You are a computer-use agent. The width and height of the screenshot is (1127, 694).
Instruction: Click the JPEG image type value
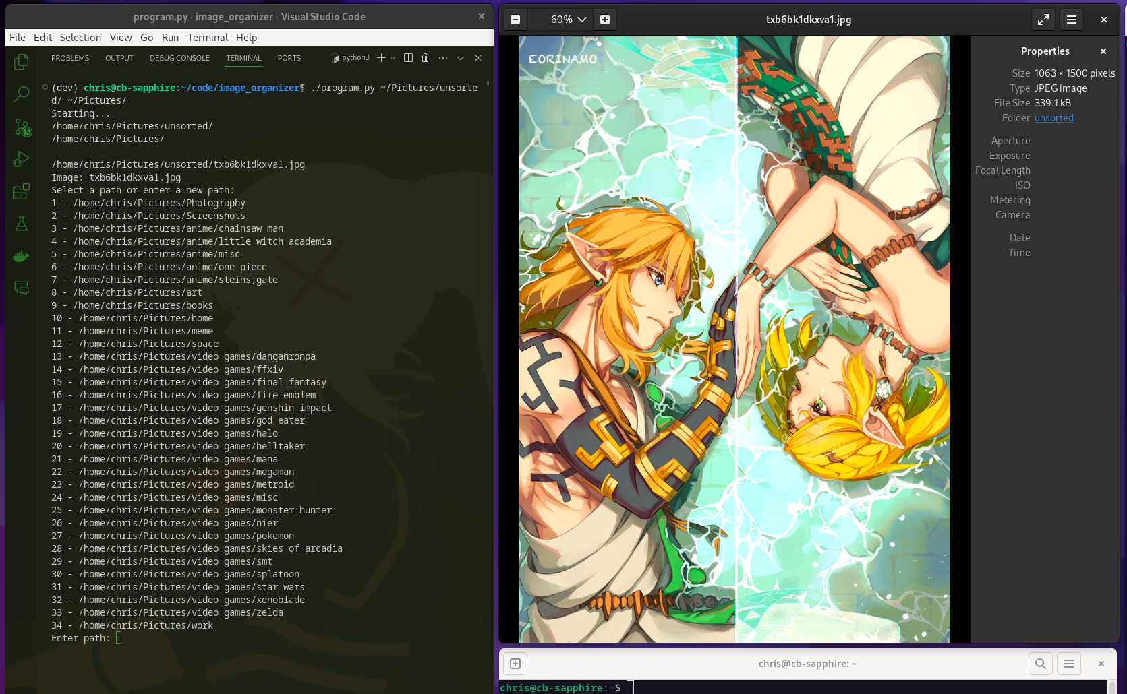[x=1061, y=88]
